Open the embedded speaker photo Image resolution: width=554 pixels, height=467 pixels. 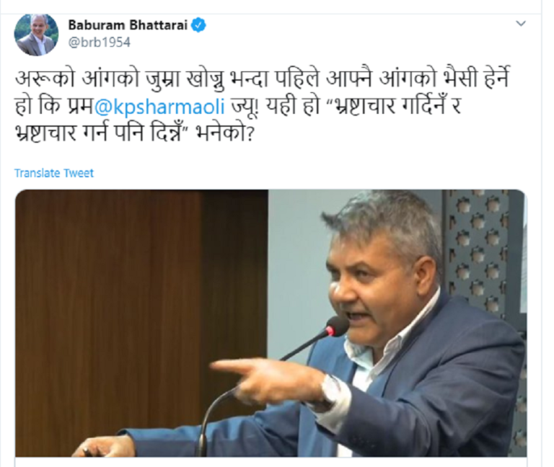271,323
